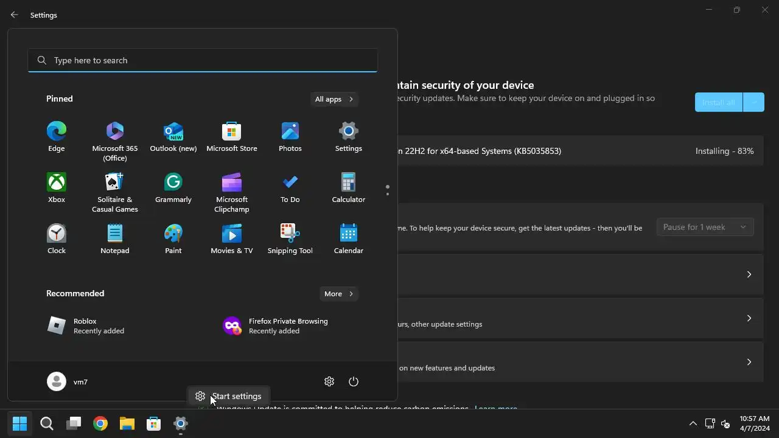Screen dimensions: 779x438
Task: Launch the To Do app
Action: [290, 188]
